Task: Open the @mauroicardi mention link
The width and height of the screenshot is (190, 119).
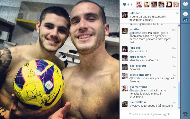Action: point(138,51)
